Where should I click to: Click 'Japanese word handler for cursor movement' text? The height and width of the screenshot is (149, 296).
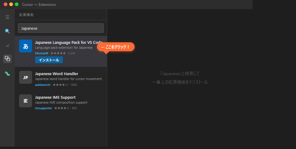[68, 79]
